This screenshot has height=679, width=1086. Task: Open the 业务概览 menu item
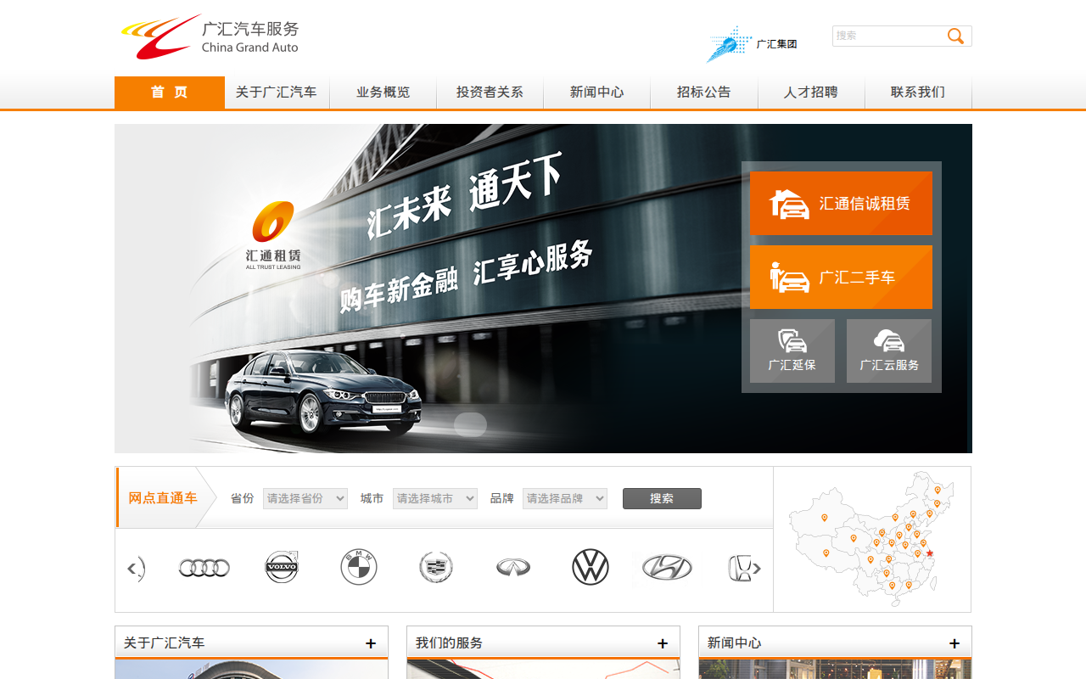(x=383, y=93)
